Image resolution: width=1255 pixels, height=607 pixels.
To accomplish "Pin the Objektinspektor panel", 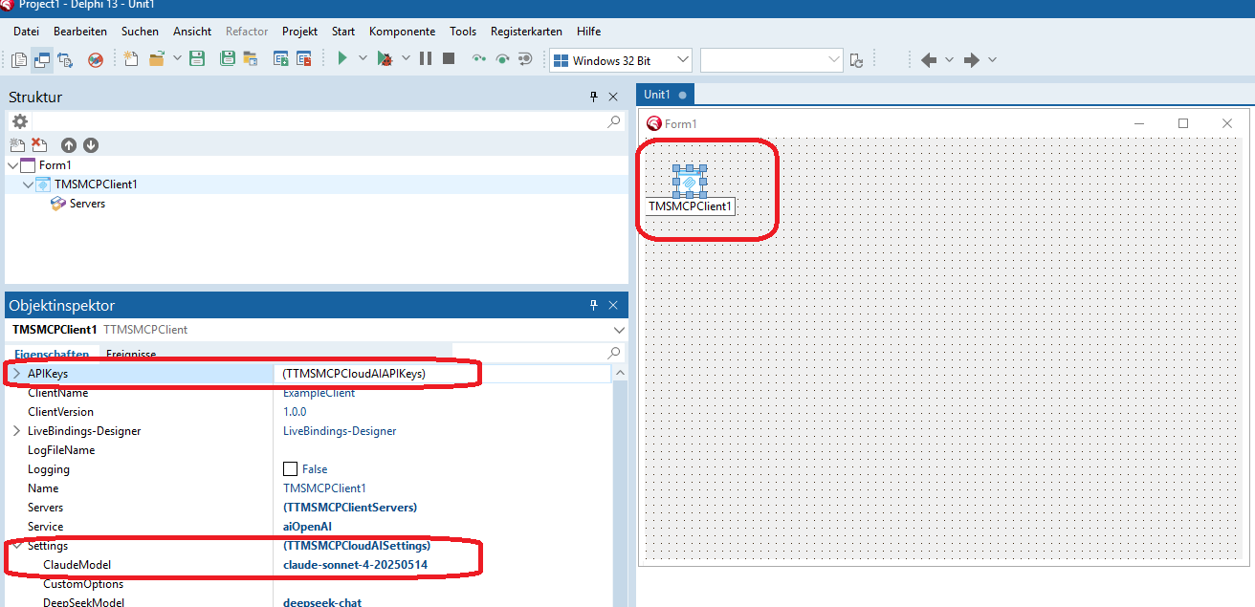I will pos(593,304).
